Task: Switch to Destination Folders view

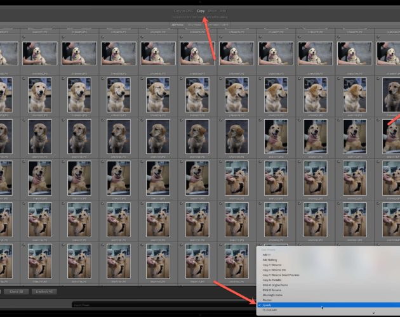Action: tap(217, 25)
